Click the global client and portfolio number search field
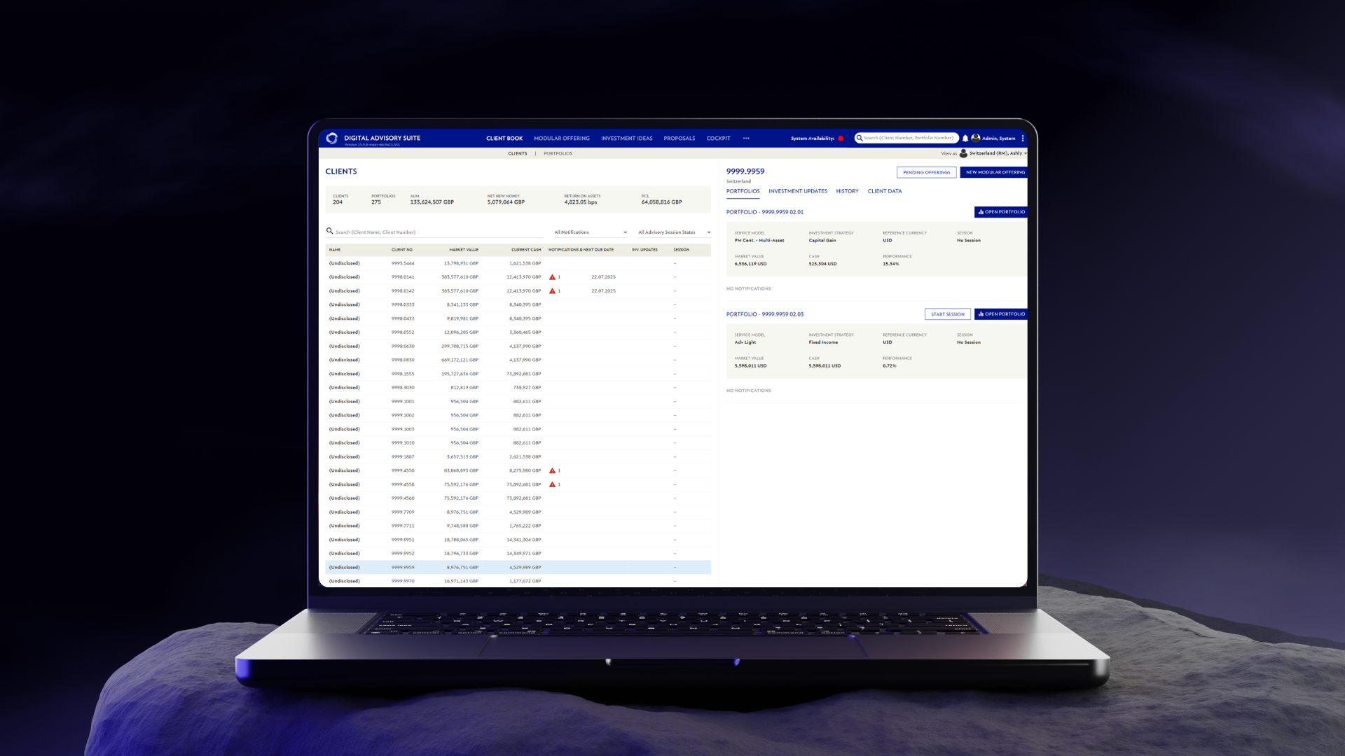This screenshot has width=1345, height=756. [908, 138]
